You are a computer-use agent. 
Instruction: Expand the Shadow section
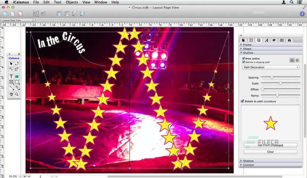[249, 161]
